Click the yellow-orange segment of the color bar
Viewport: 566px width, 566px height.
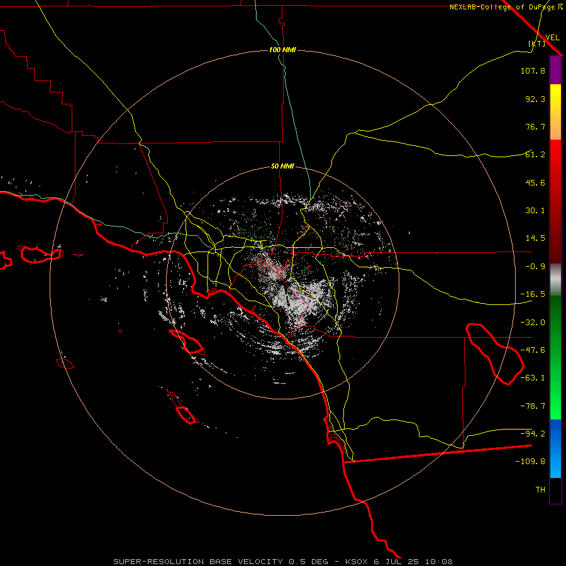[555, 112]
